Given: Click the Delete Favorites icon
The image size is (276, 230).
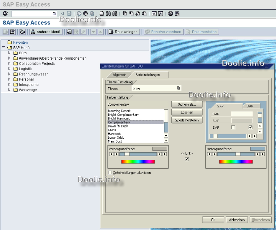Looking at the screenshot, I should coord(76,32).
